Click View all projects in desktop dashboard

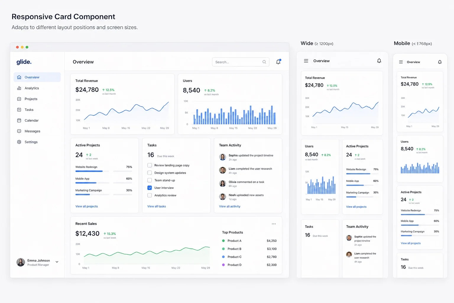pyautogui.click(x=87, y=207)
